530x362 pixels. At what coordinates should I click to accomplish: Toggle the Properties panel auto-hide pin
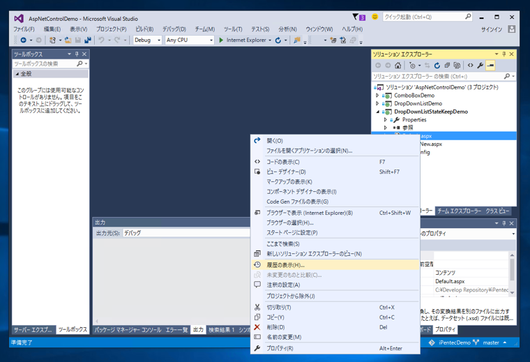pos(504,223)
